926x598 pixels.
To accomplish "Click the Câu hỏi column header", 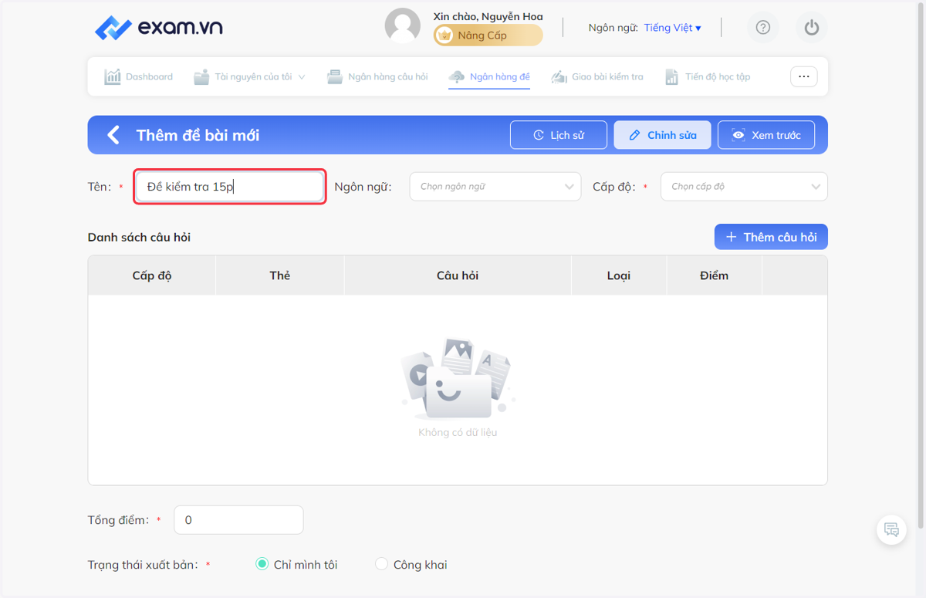I will point(458,275).
